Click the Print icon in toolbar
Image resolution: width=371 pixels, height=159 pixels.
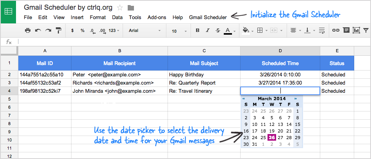28,30
